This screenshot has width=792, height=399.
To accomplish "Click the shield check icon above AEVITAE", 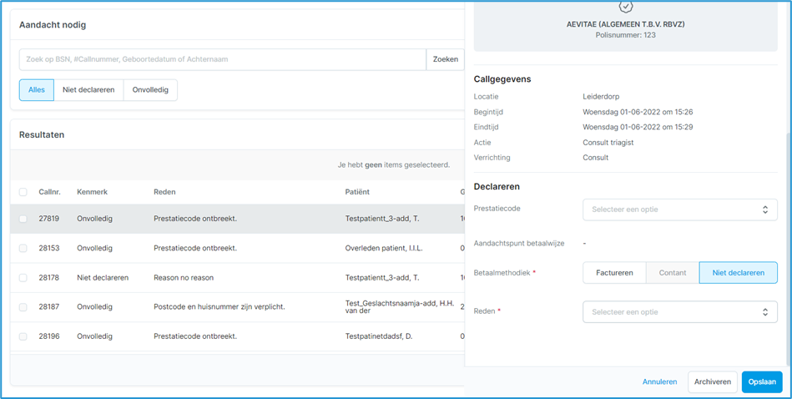I will point(625,7).
